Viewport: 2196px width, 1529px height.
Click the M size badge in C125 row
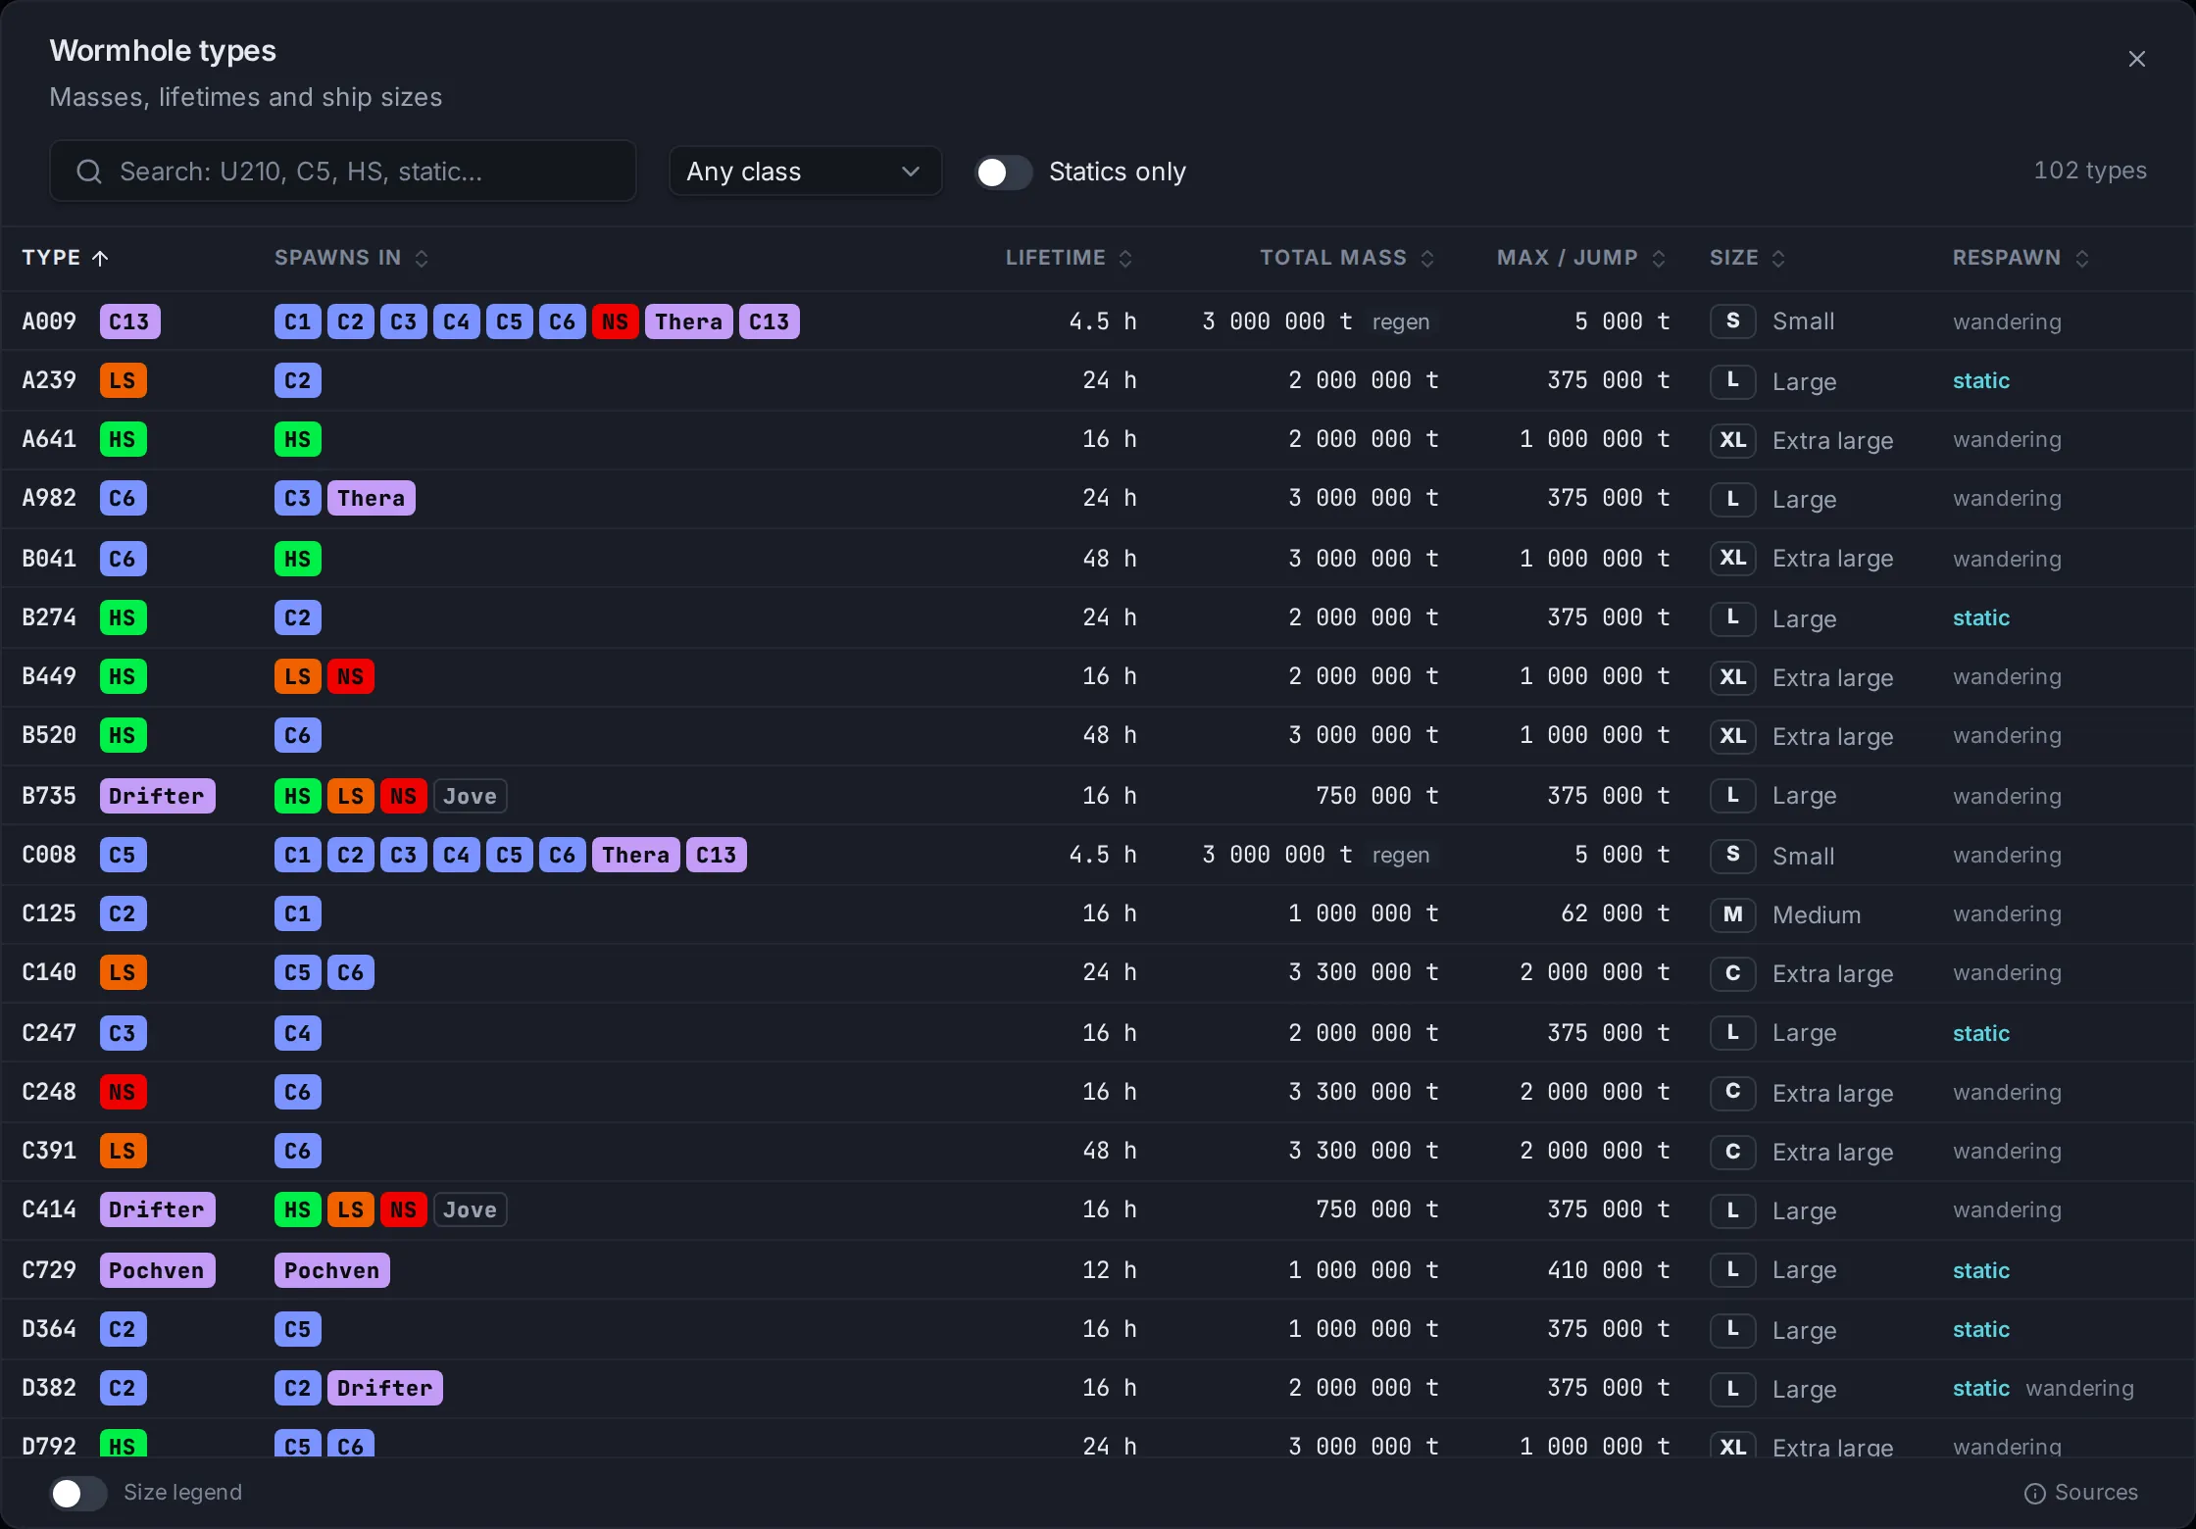pos(1732,913)
